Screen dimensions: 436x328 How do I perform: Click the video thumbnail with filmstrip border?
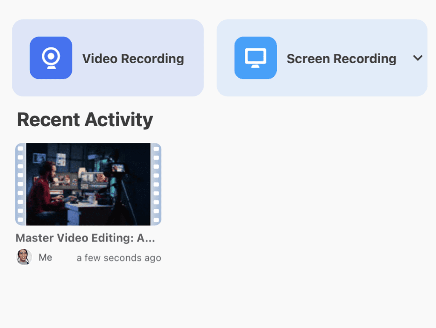click(x=88, y=184)
